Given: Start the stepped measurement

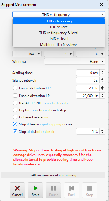Looking at the screenshot, I should pos(35,190).
